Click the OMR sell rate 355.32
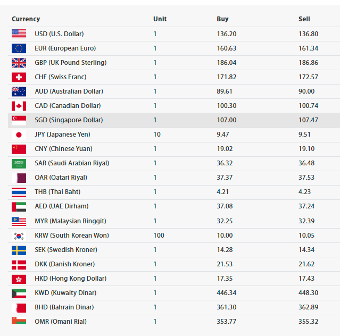The height and width of the screenshot is (336, 340). click(x=308, y=322)
